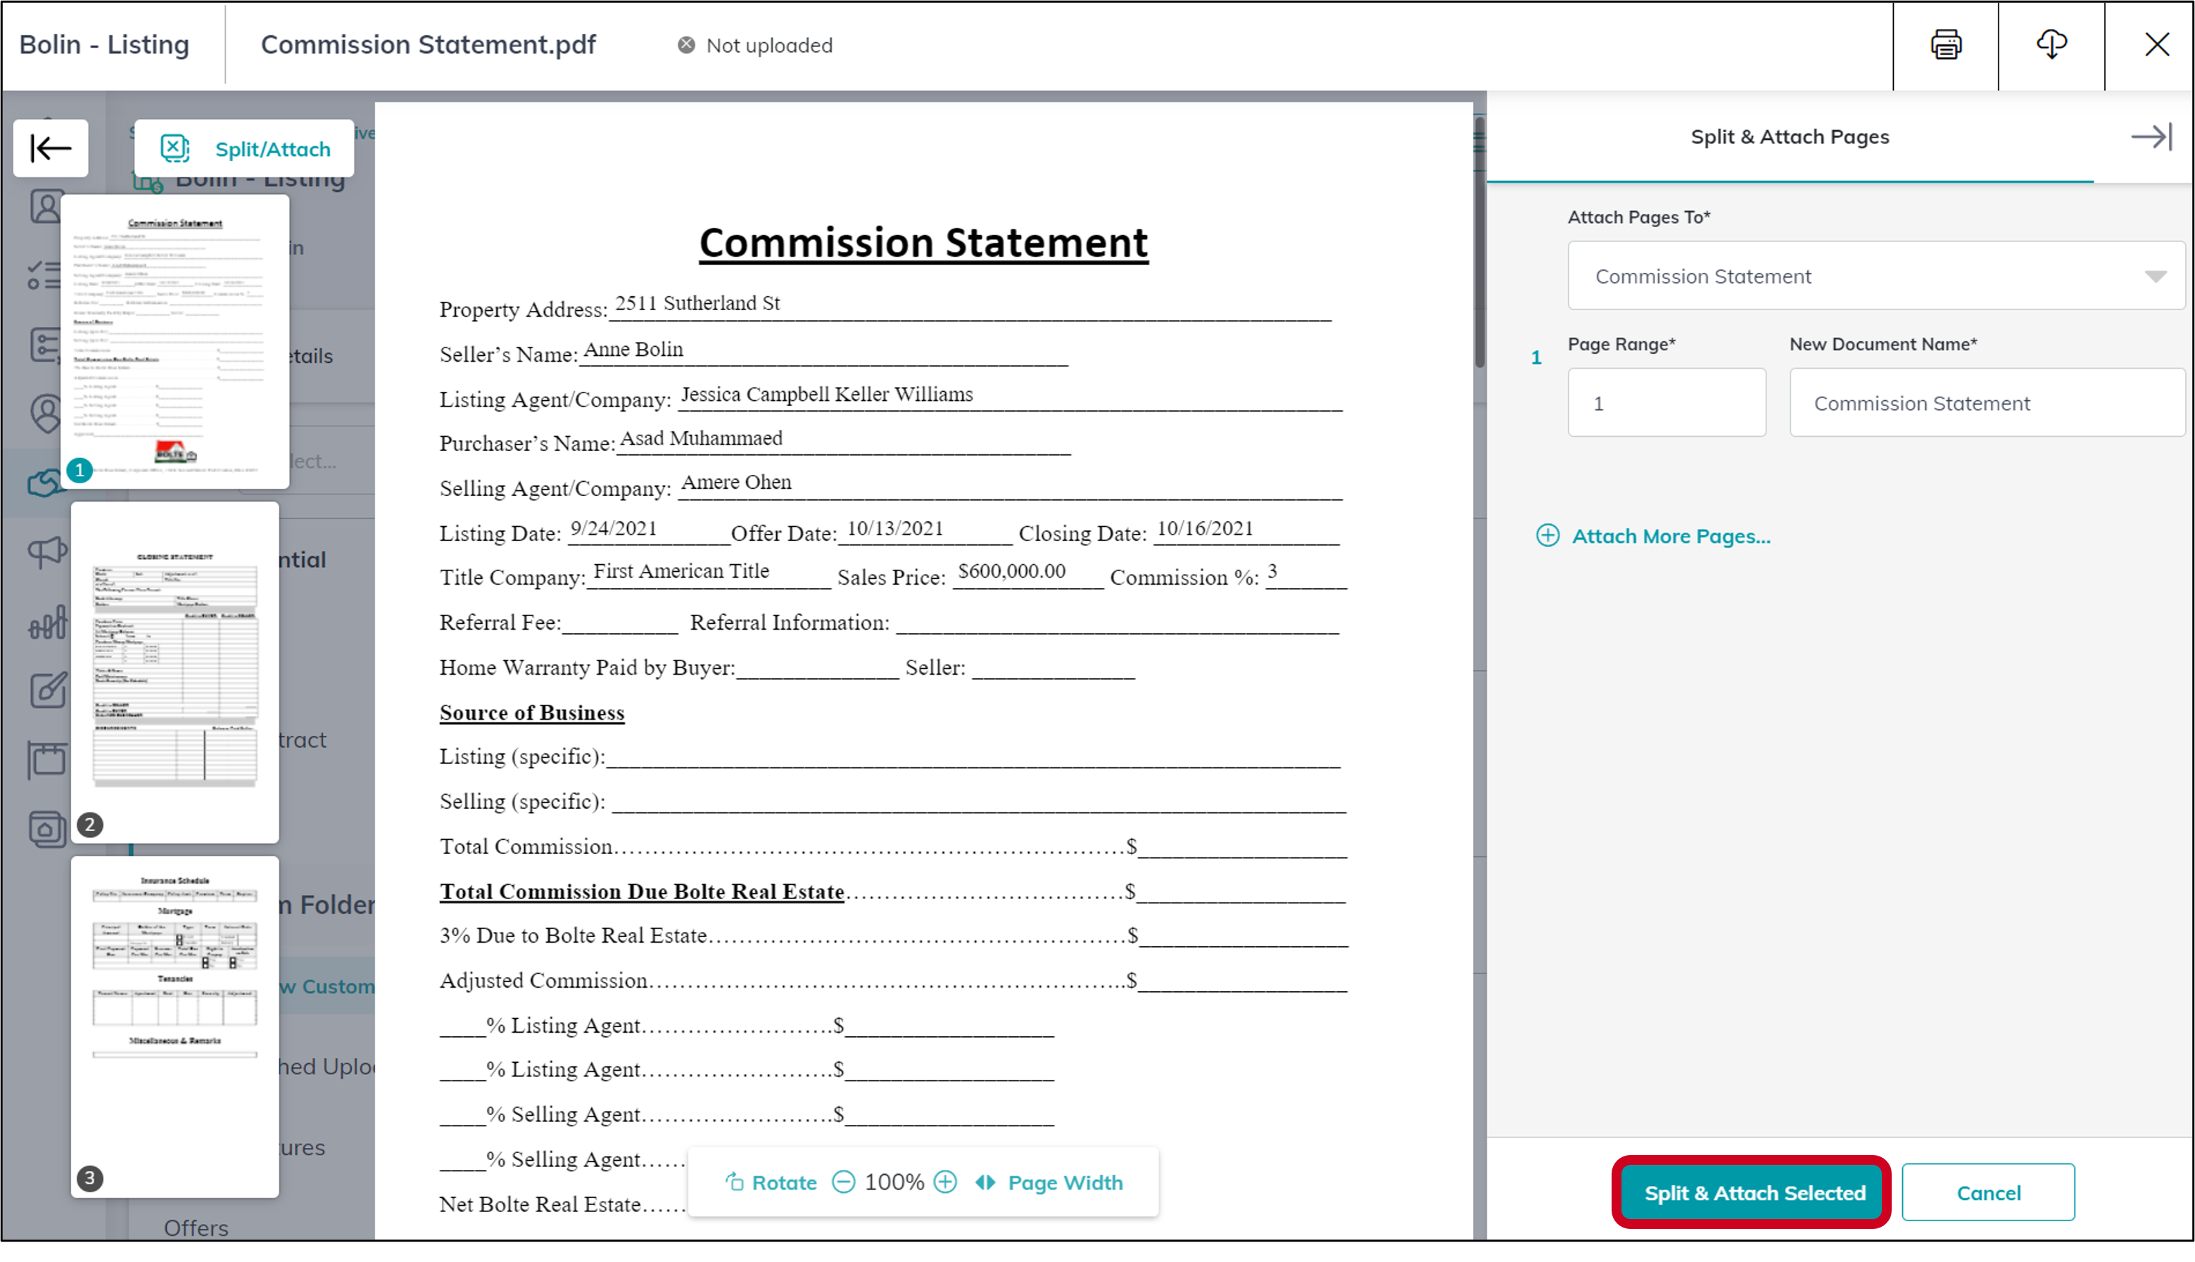
Task: Click the New Document Name field
Action: (x=1987, y=403)
